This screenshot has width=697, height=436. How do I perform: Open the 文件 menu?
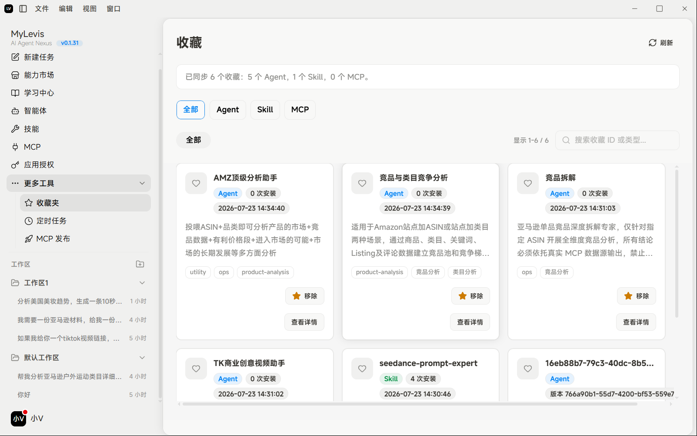pos(42,9)
